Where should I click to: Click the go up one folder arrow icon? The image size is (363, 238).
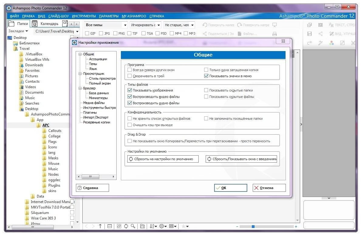[x=100, y=226]
